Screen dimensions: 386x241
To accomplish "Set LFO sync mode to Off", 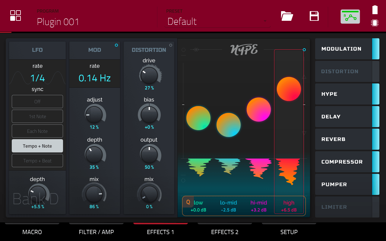I will 37,102.
